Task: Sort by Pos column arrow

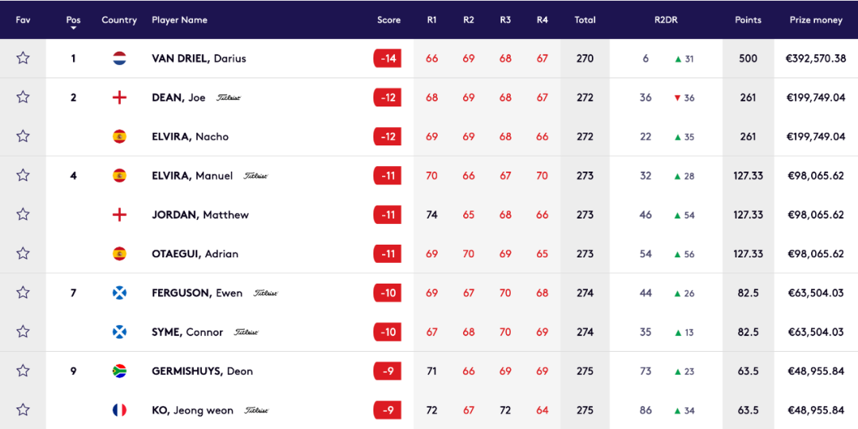Action: click(x=73, y=29)
